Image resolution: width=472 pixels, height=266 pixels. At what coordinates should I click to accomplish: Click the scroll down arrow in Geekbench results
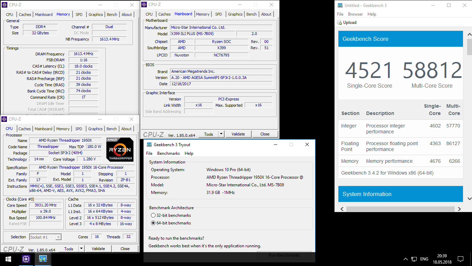469,199
